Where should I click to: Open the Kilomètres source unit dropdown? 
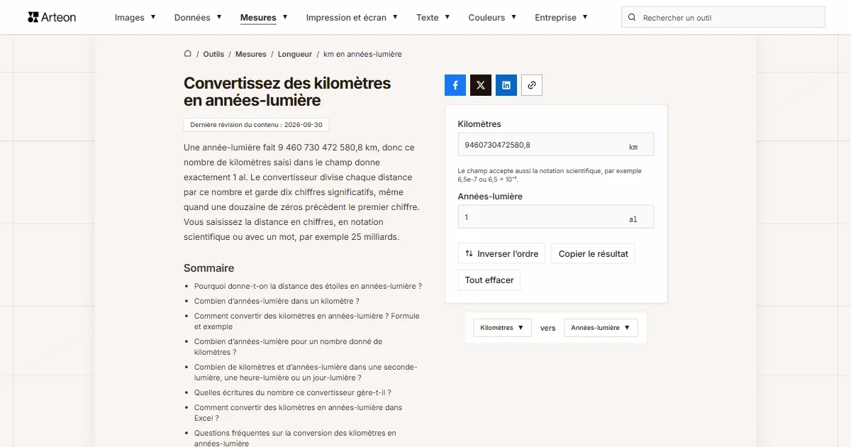pyautogui.click(x=502, y=328)
